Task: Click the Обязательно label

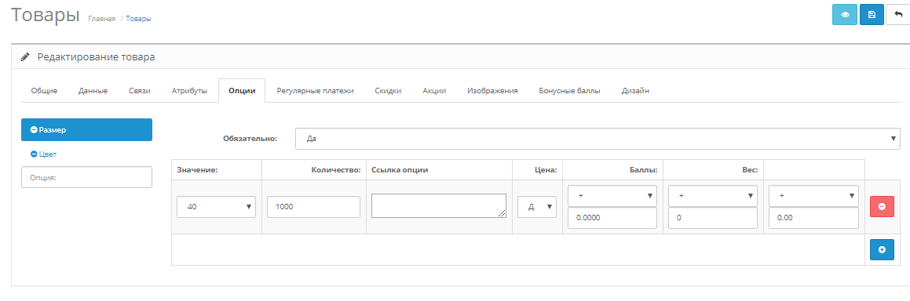Action: 250,139
